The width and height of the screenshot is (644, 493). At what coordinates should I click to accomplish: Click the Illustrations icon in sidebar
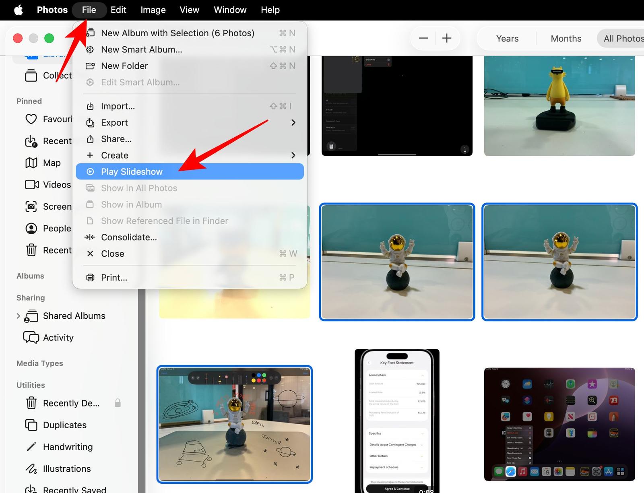pos(31,469)
